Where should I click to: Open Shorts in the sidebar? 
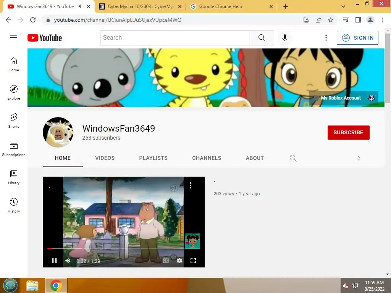(14, 121)
